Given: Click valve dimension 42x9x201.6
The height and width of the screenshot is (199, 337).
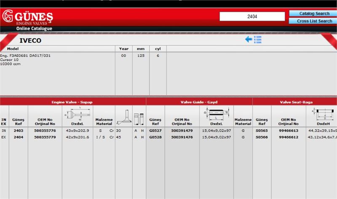Looking at the screenshot, I should 78,137.
